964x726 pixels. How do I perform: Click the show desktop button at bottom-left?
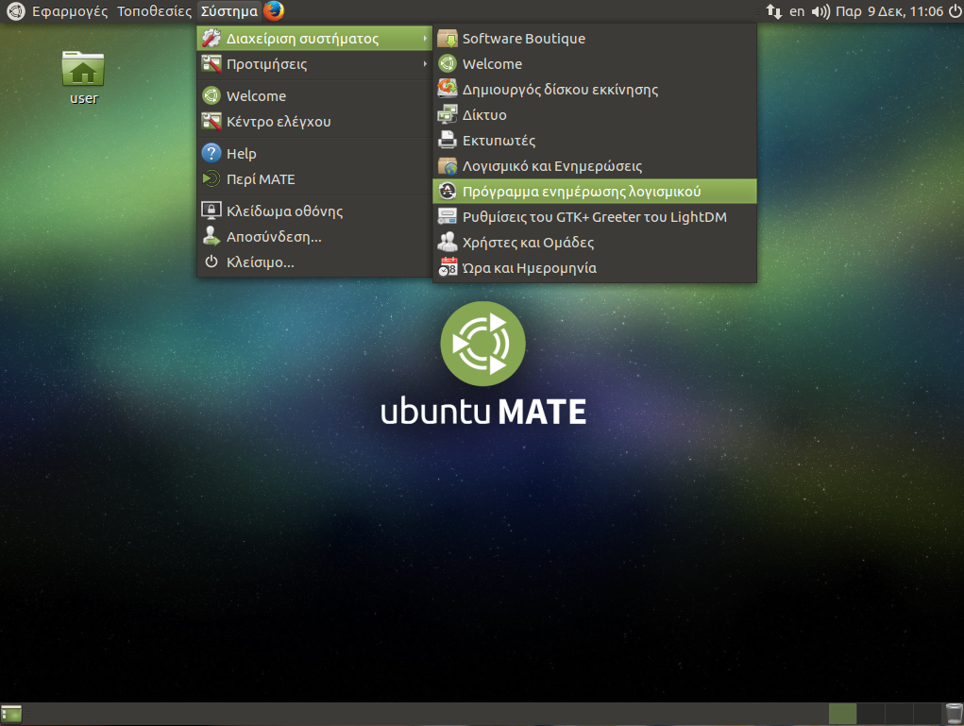tap(12, 714)
